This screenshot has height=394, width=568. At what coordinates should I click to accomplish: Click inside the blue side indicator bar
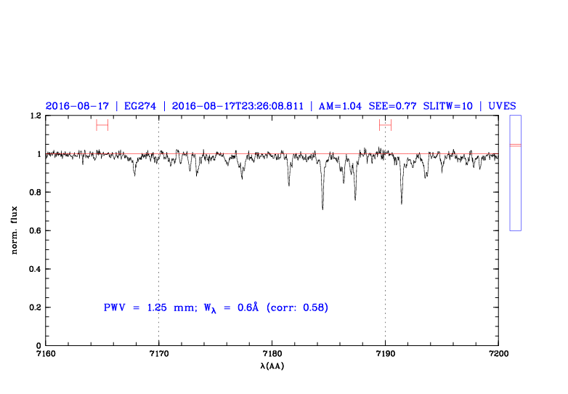515,189
